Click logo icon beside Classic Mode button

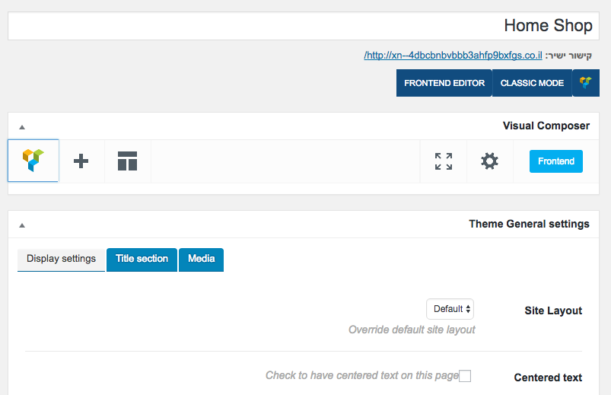click(586, 83)
